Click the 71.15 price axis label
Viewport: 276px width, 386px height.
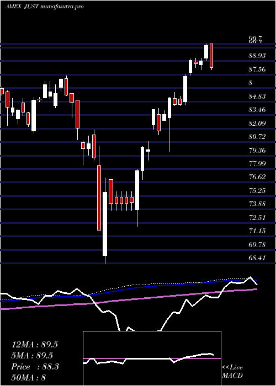coord(257,231)
